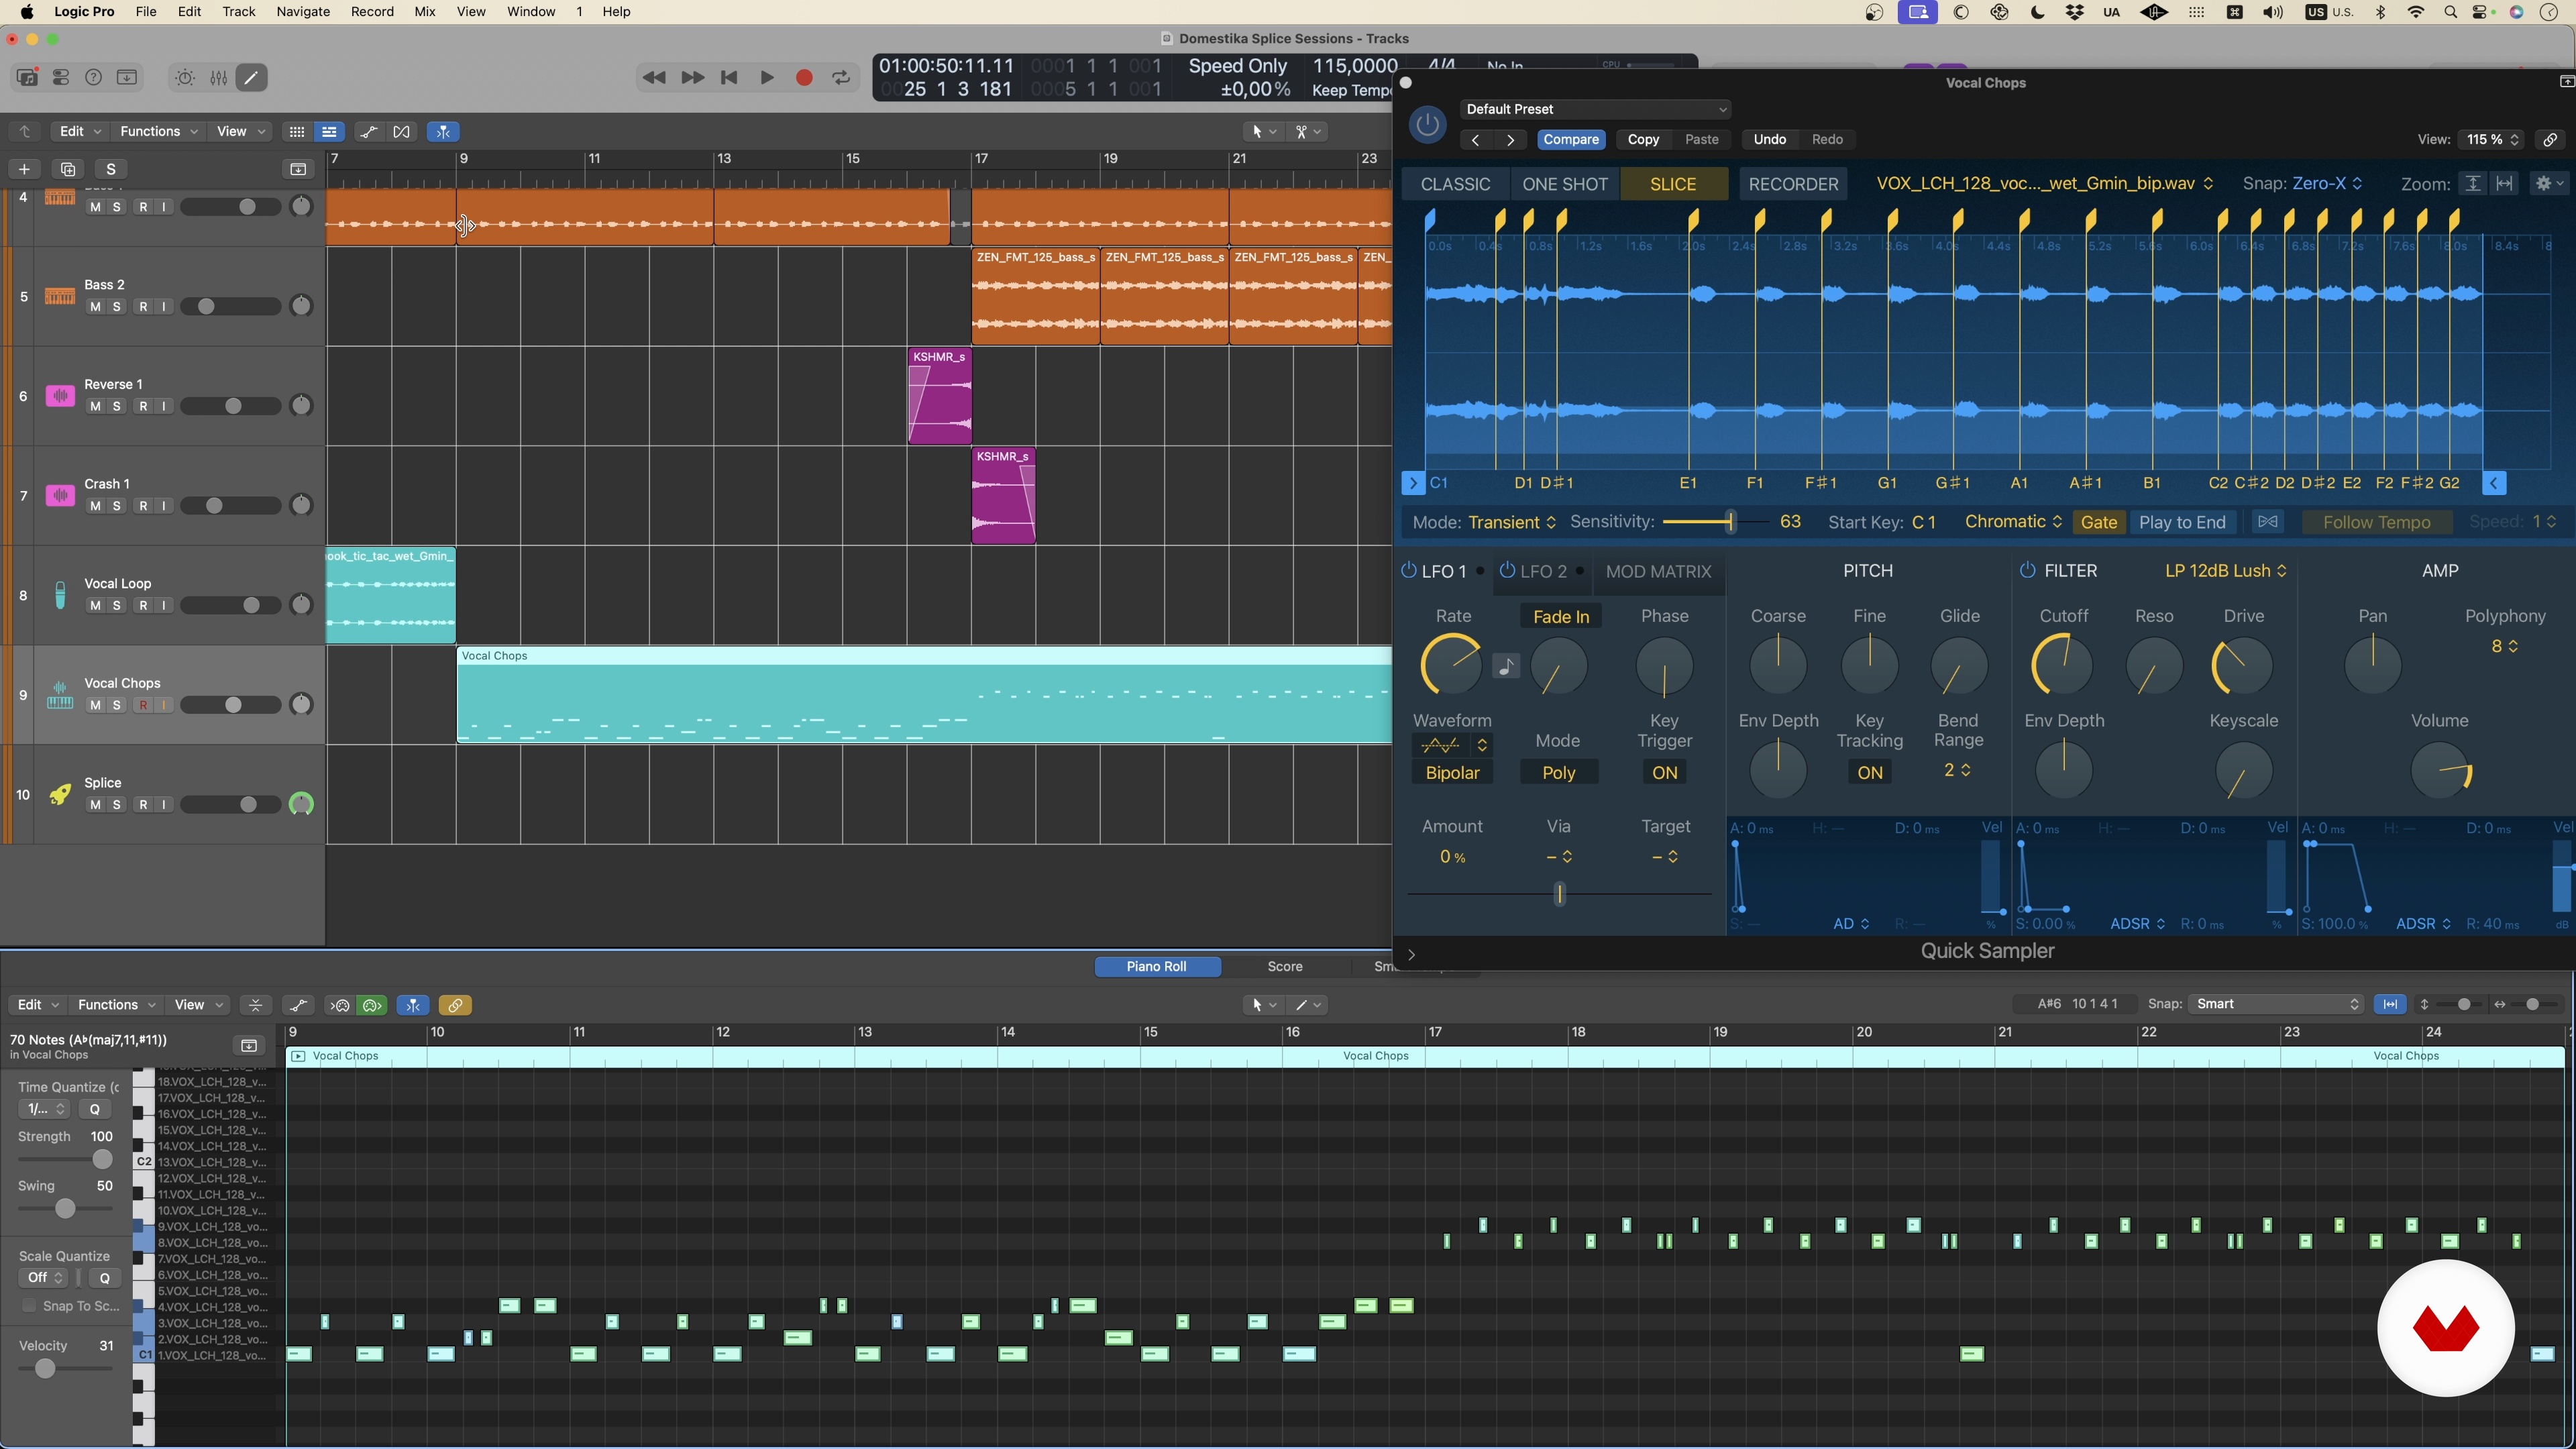Open the Navigate menu in the menu bar
The width and height of the screenshot is (2576, 1449).
(303, 12)
